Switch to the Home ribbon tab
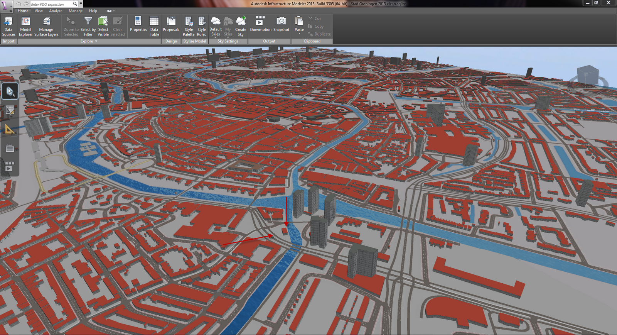The height and width of the screenshot is (335, 617). 23,11
